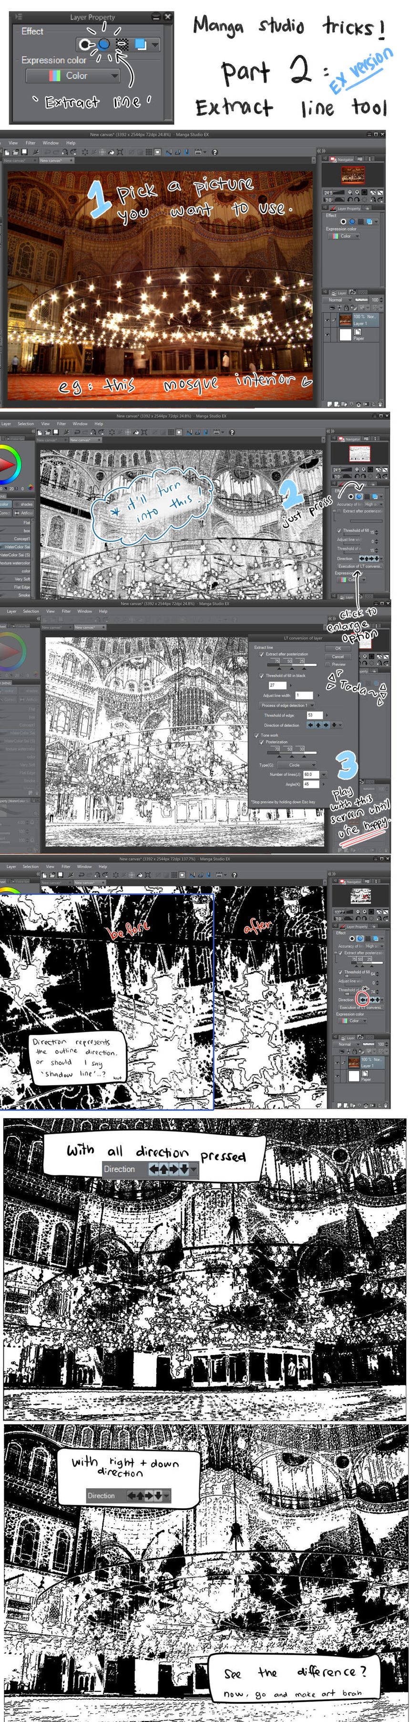Select Layer color effect in enlarged Layer Property panel
410x1722 pixels.
point(140,44)
